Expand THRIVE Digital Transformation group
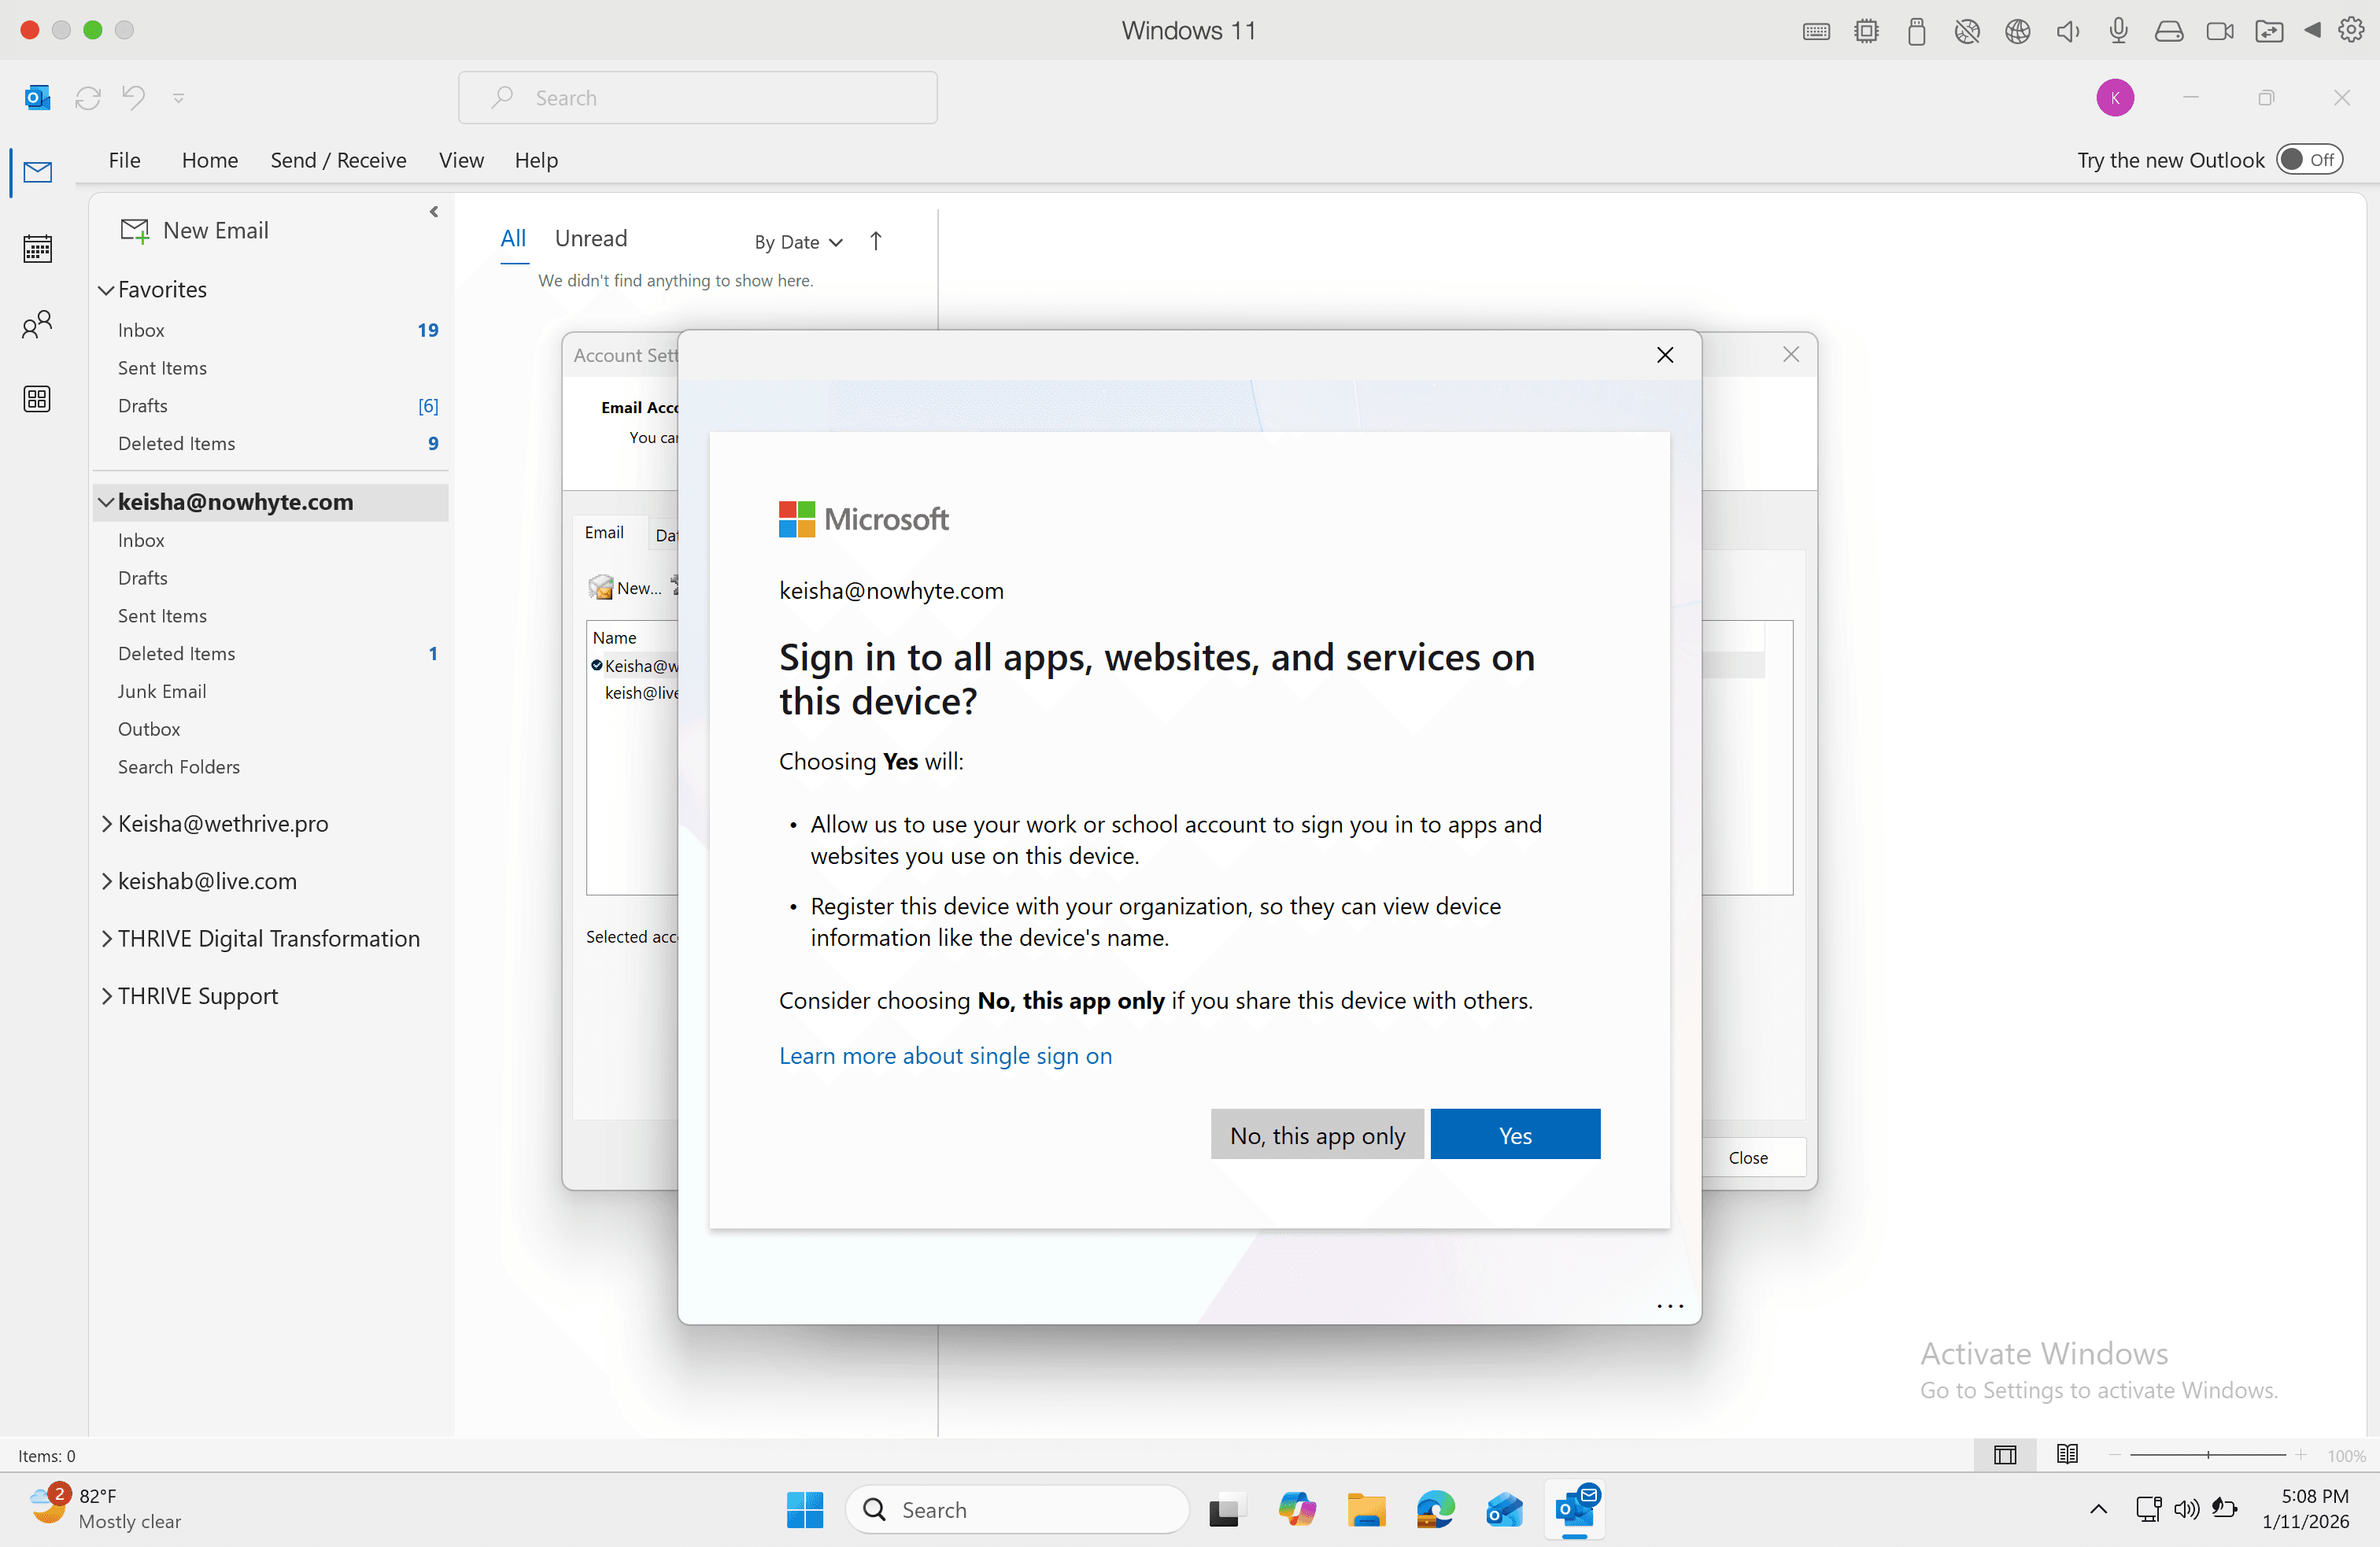2380x1547 pixels. tap(106, 938)
